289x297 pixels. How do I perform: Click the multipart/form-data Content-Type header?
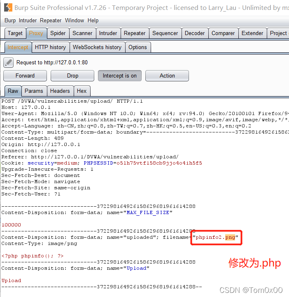145,132
